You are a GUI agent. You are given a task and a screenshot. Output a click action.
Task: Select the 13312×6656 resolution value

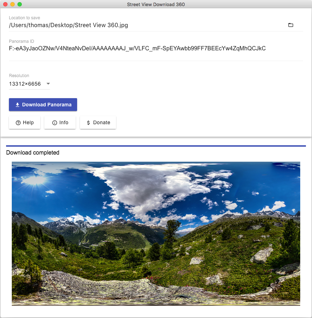[x=25, y=84]
